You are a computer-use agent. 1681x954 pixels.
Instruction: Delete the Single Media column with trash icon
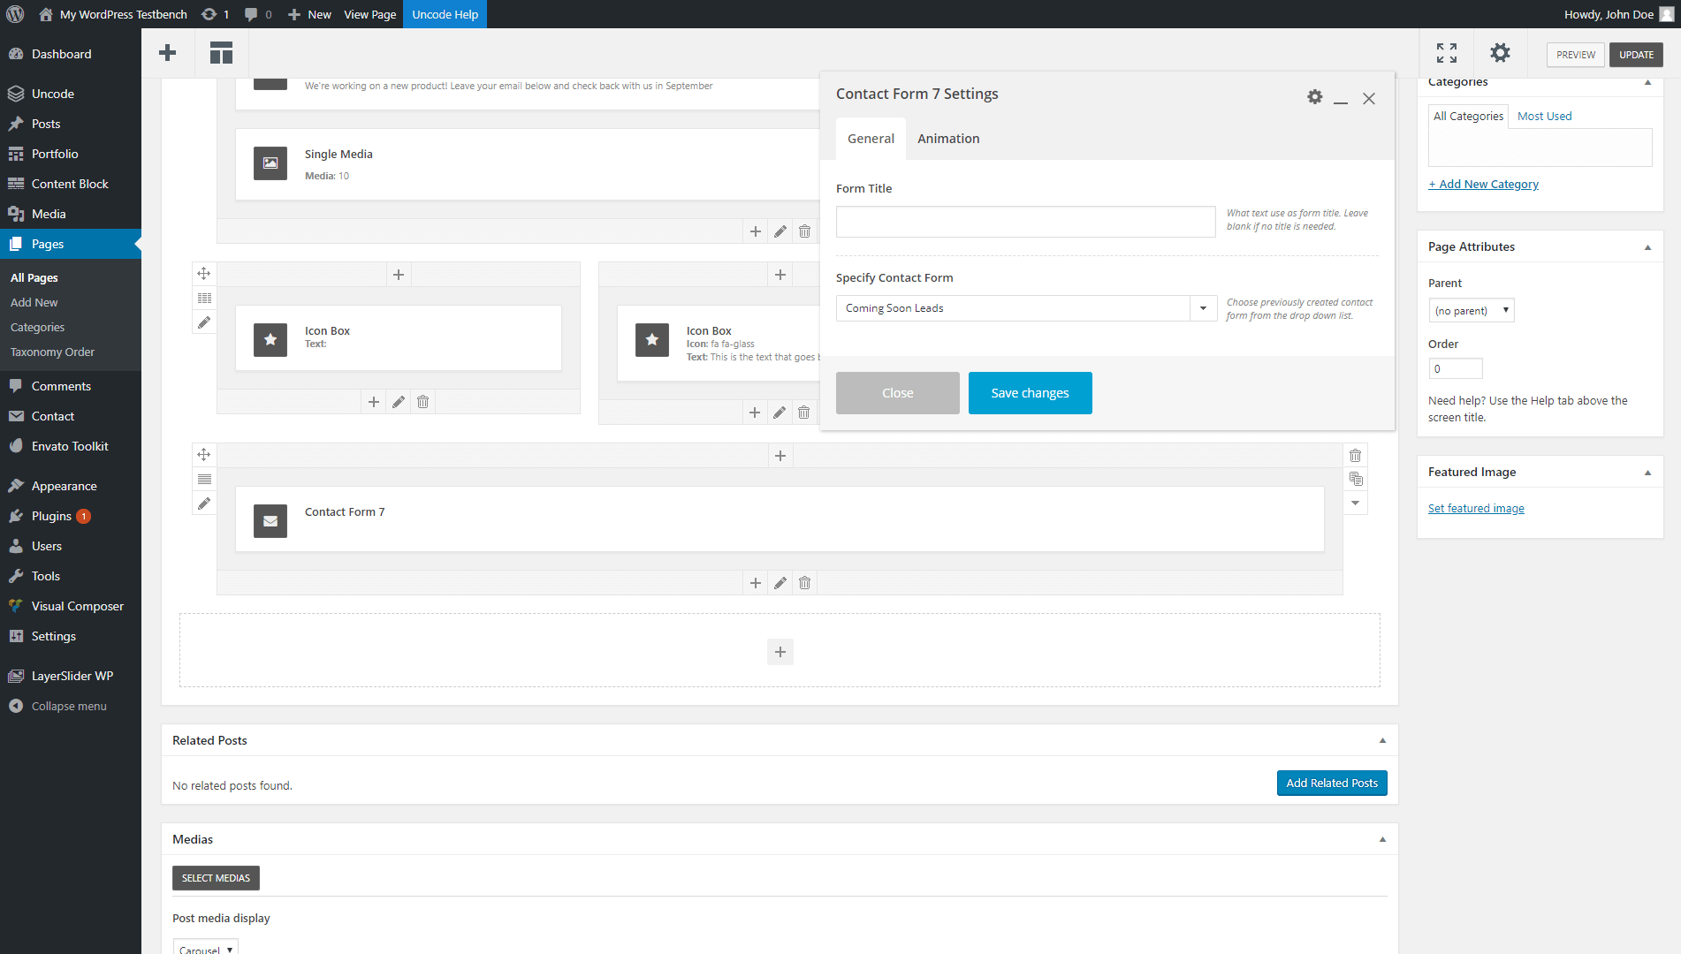coord(804,231)
